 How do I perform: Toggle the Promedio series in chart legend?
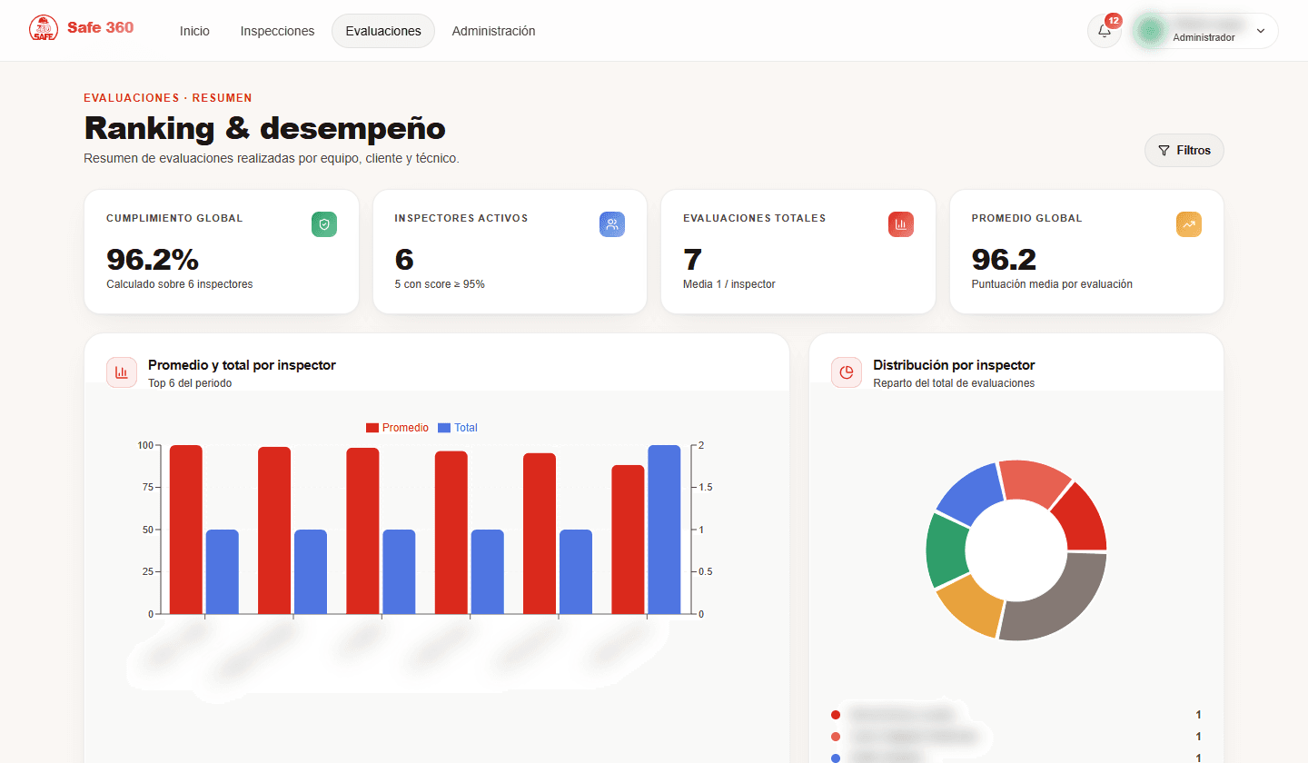pos(397,428)
